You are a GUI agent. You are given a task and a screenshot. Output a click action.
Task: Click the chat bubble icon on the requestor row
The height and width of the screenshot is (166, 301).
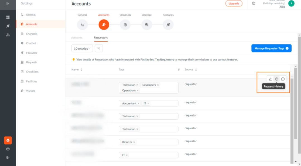coord(283,79)
